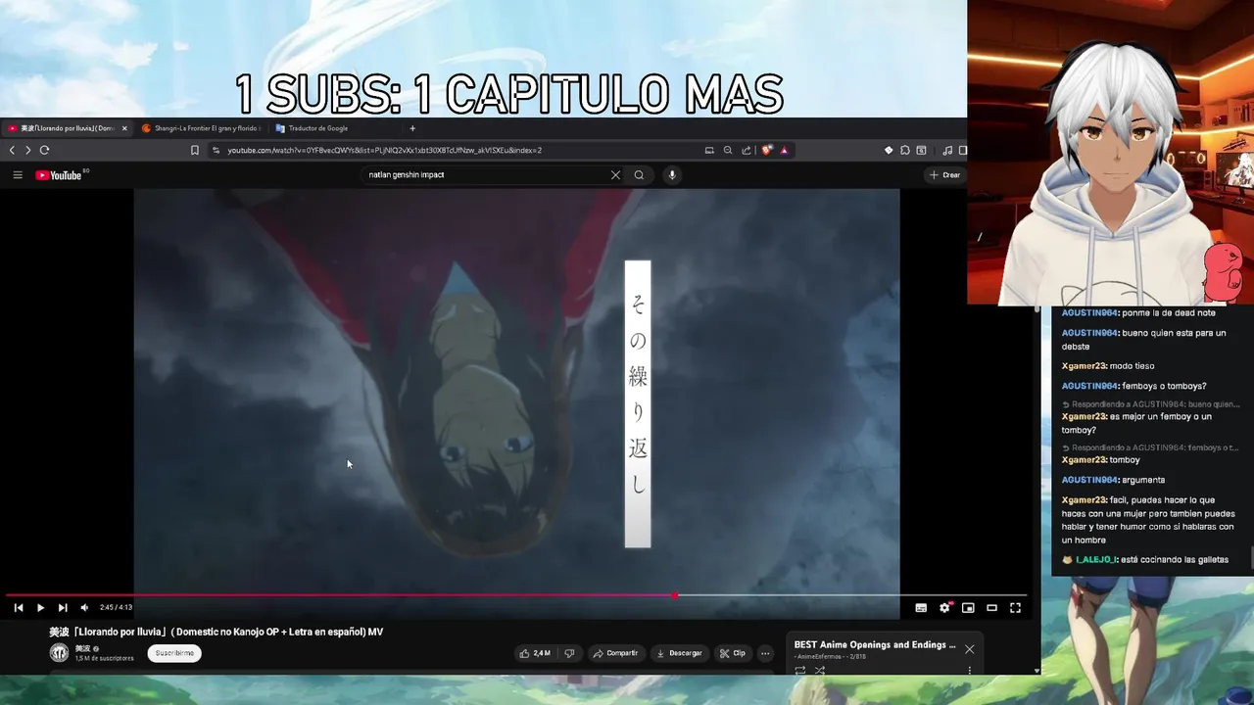Toggle video subtitles on
1254x705 pixels.
point(921,608)
